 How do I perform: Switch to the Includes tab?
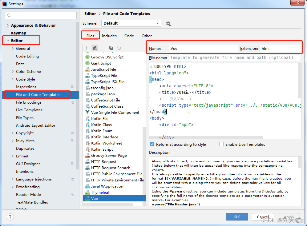click(x=109, y=36)
